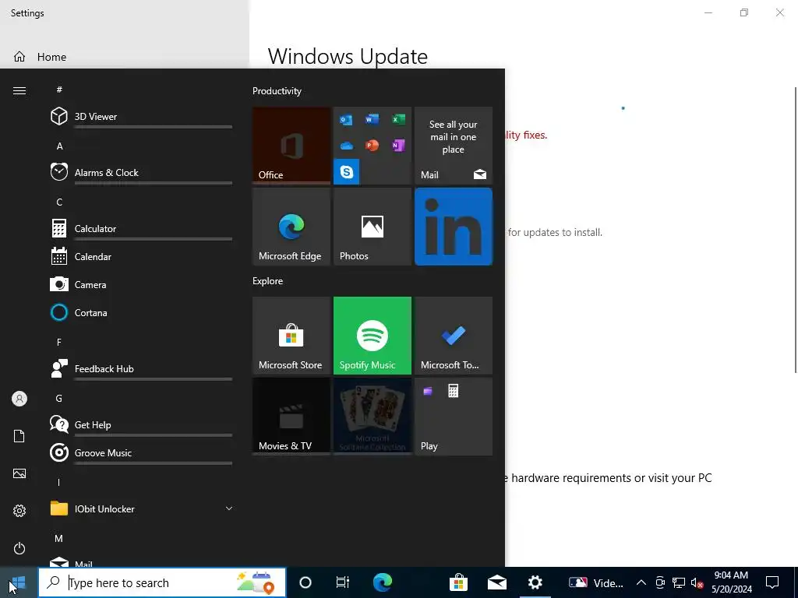Expand the Start menu hamburger navigation
Viewport: 798px width, 598px height.
click(19, 90)
